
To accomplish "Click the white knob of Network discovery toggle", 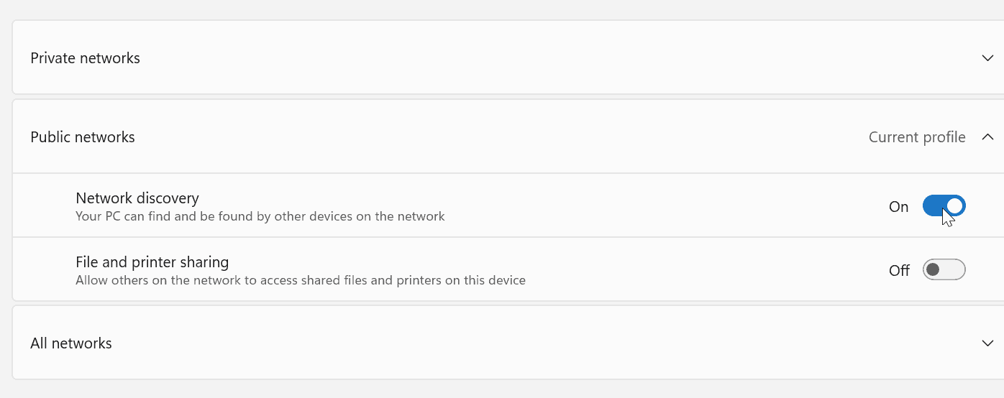I will click(x=954, y=206).
